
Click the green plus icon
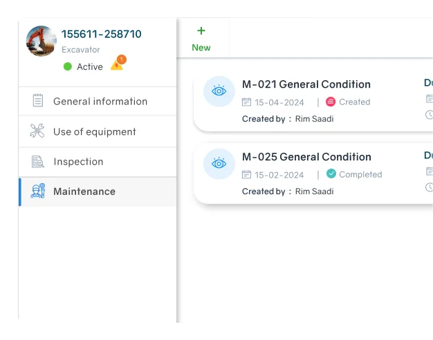pyautogui.click(x=201, y=30)
